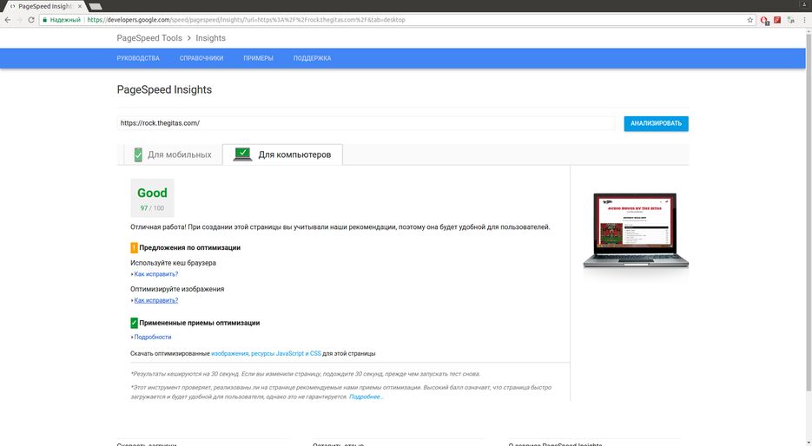Select the Оптимизируйте изображения text
Image resolution: width=812 pixels, height=446 pixels.
(177, 289)
